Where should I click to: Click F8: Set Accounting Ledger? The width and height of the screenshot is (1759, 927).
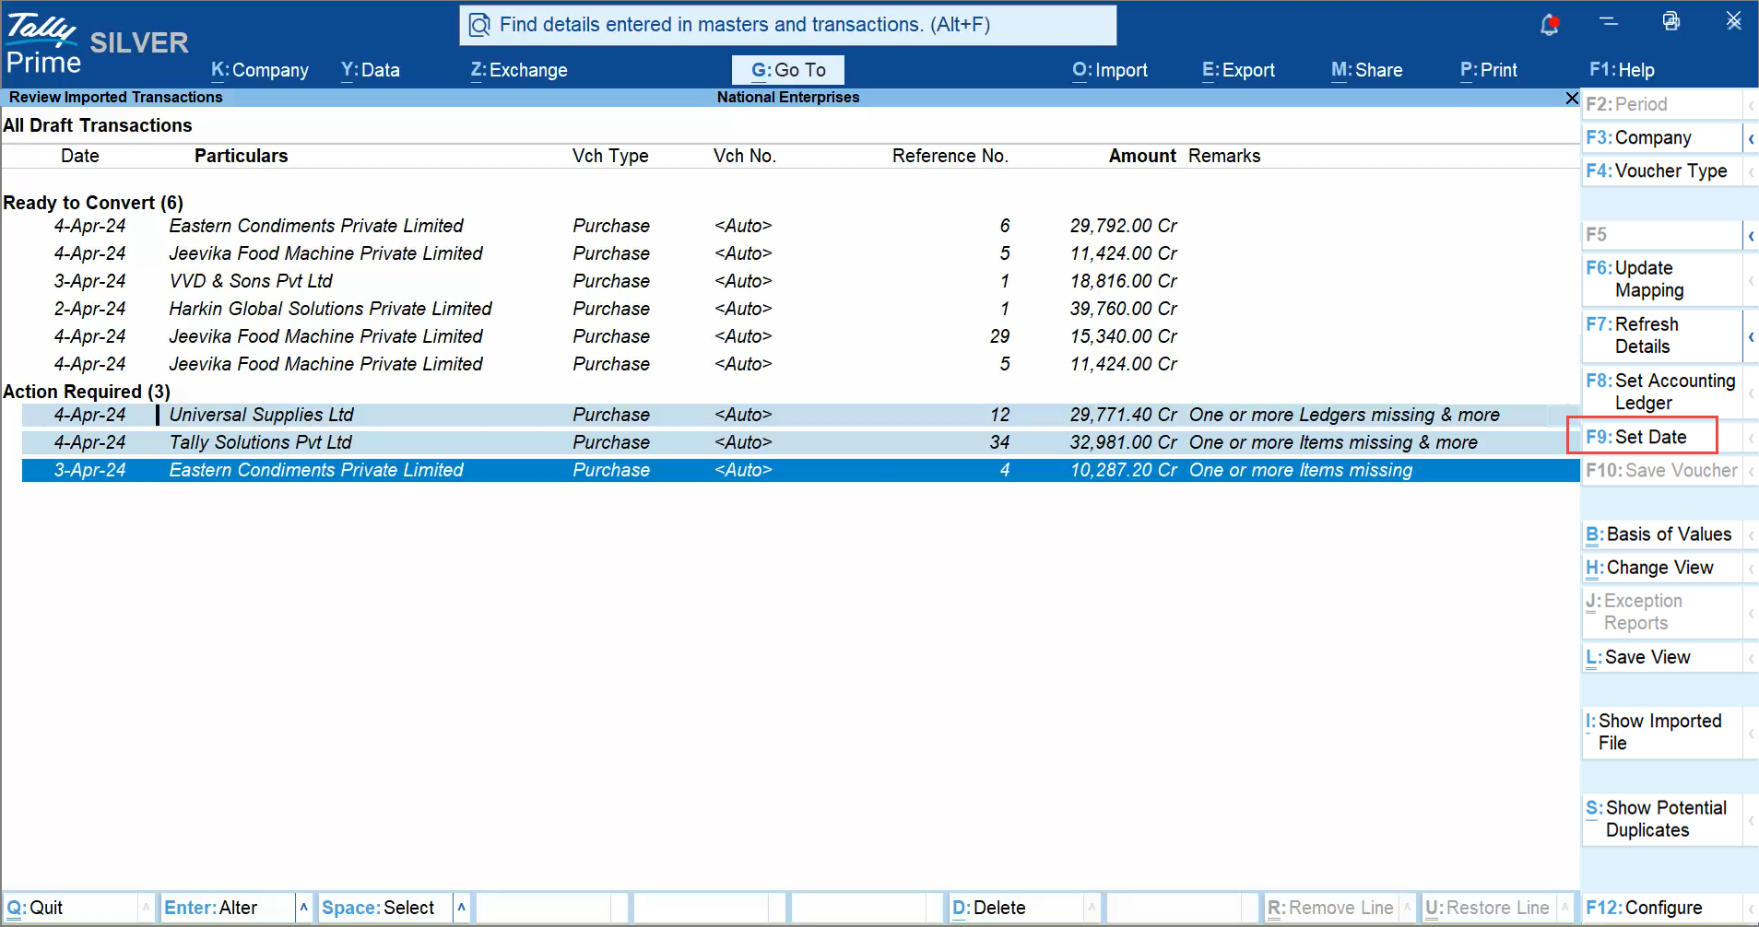pyautogui.click(x=1661, y=392)
